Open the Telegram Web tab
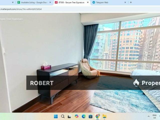 pyautogui.click(x=109, y=2)
